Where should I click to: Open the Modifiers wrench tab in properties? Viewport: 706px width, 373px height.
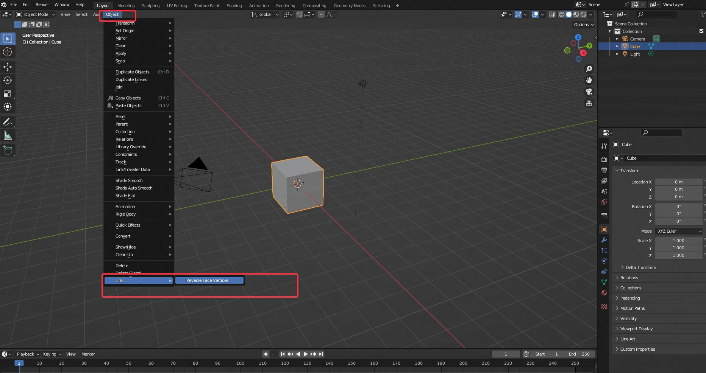[x=604, y=240]
